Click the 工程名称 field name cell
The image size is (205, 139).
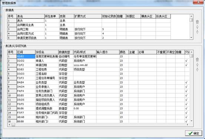(47, 74)
